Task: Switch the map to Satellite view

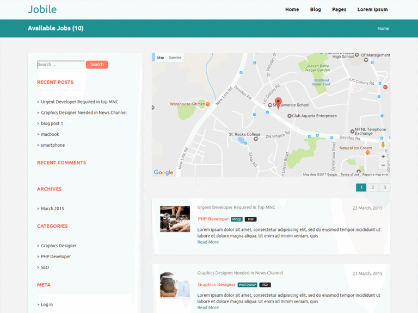Action: [x=175, y=58]
